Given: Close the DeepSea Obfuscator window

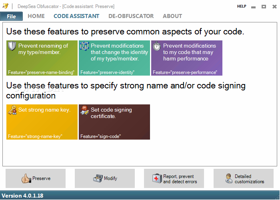Looking at the screenshot, I should pyautogui.click(x=274, y=7).
